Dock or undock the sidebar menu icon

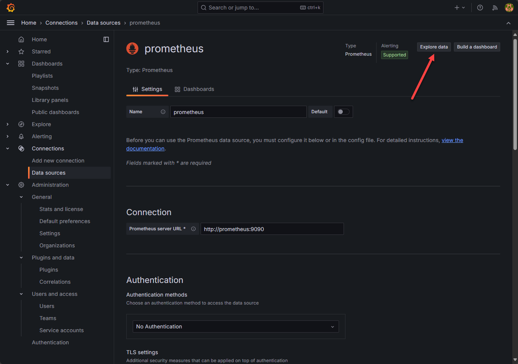point(106,39)
